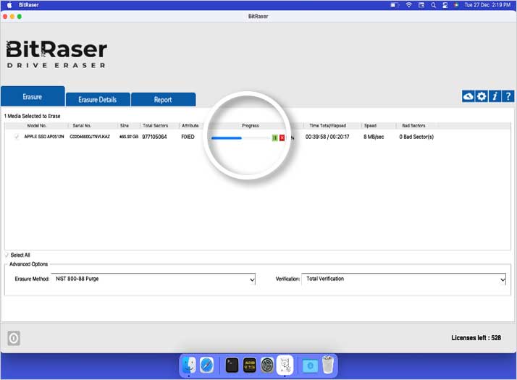Select total sectors value 977105064
The height and width of the screenshot is (380, 517).
click(154, 137)
